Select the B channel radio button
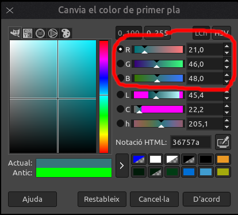The image size is (238, 215). [x=120, y=78]
